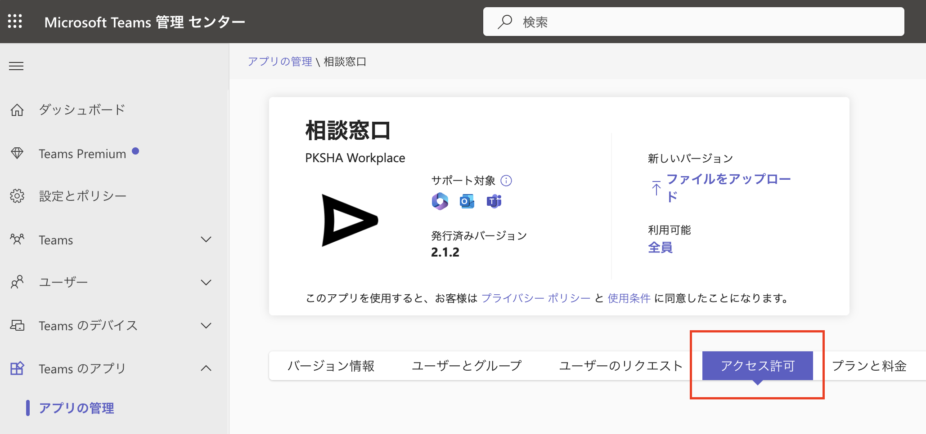Switch to the ユーザーとグループ tab
926x434 pixels.
coord(467,366)
